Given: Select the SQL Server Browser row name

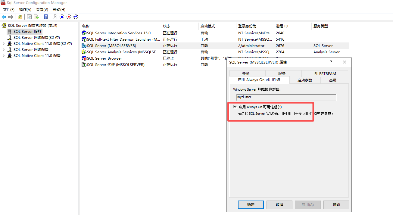Looking at the screenshot, I should click(x=104, y=58).
